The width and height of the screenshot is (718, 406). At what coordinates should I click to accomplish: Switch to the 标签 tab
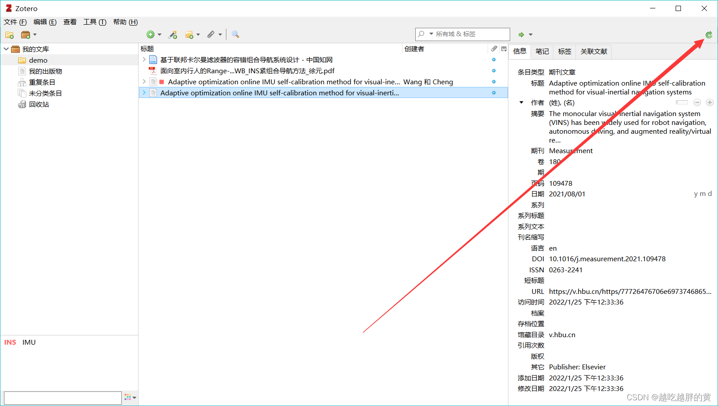click(x=565, y=52)
